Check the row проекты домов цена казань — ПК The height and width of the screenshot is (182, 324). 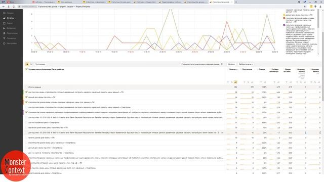26,138
